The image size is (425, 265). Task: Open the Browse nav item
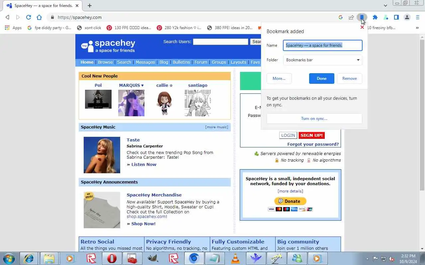105,62
